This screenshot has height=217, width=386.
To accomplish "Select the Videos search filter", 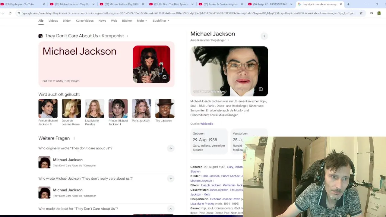I will point(53,20).
